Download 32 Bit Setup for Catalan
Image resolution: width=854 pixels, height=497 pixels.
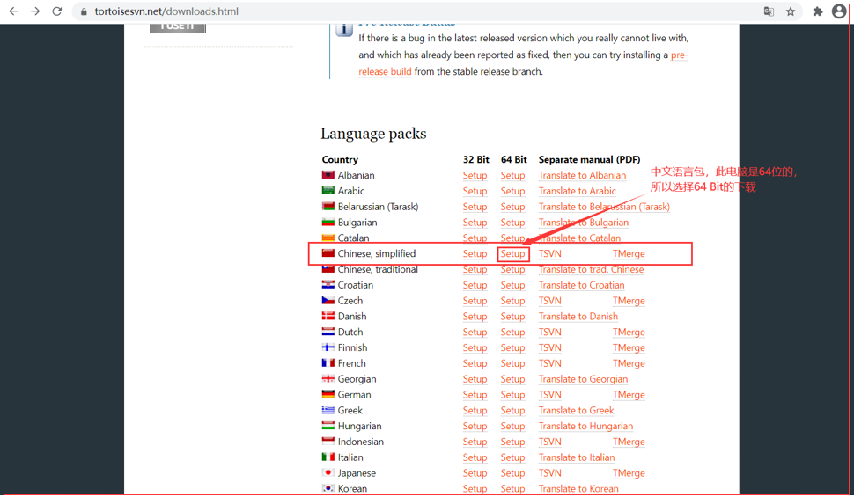click(x=475, y=238)
